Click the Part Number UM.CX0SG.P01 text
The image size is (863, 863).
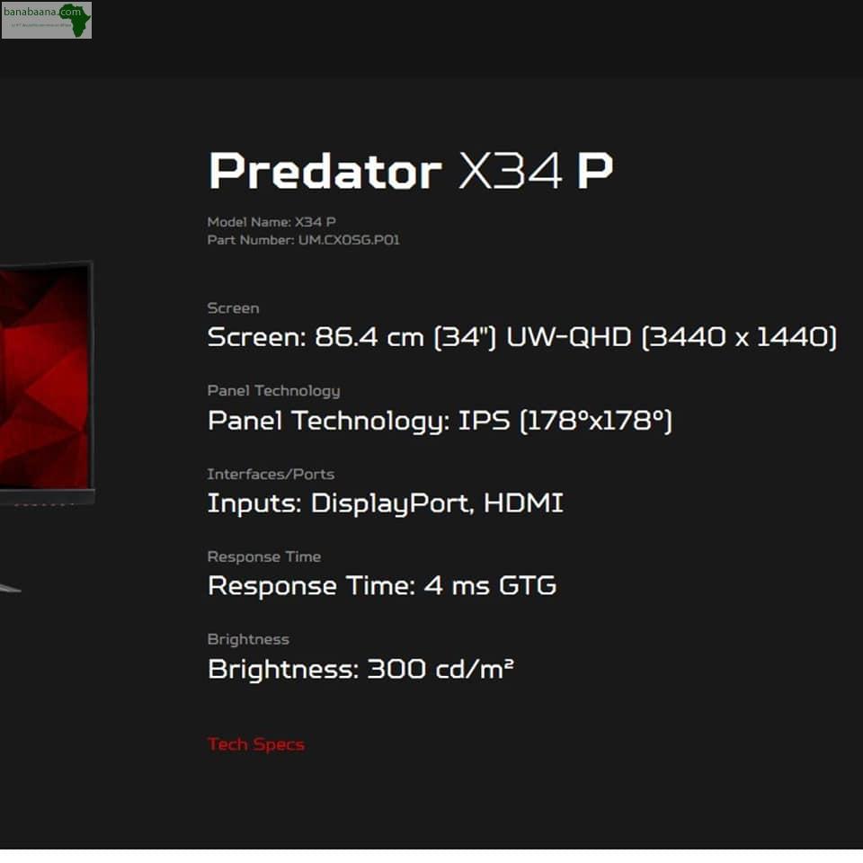pos(303,240)
